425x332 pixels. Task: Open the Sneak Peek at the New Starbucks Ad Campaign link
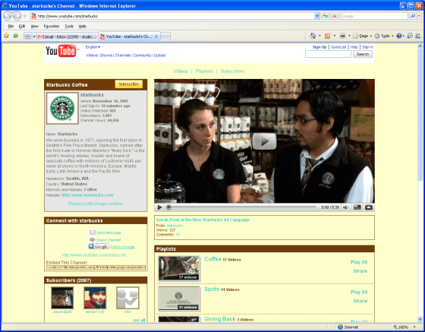tap(203, 220)
